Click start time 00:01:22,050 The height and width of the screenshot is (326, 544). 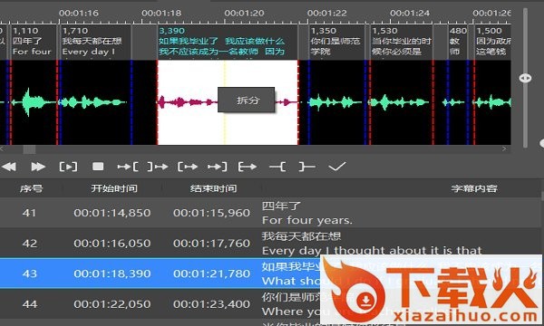pos(112,304)
